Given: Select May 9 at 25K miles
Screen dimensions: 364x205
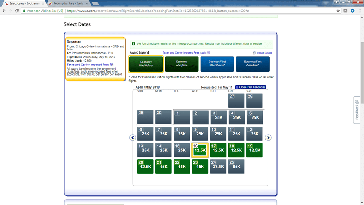Looking at the screenshot, I should coord(200,134).
